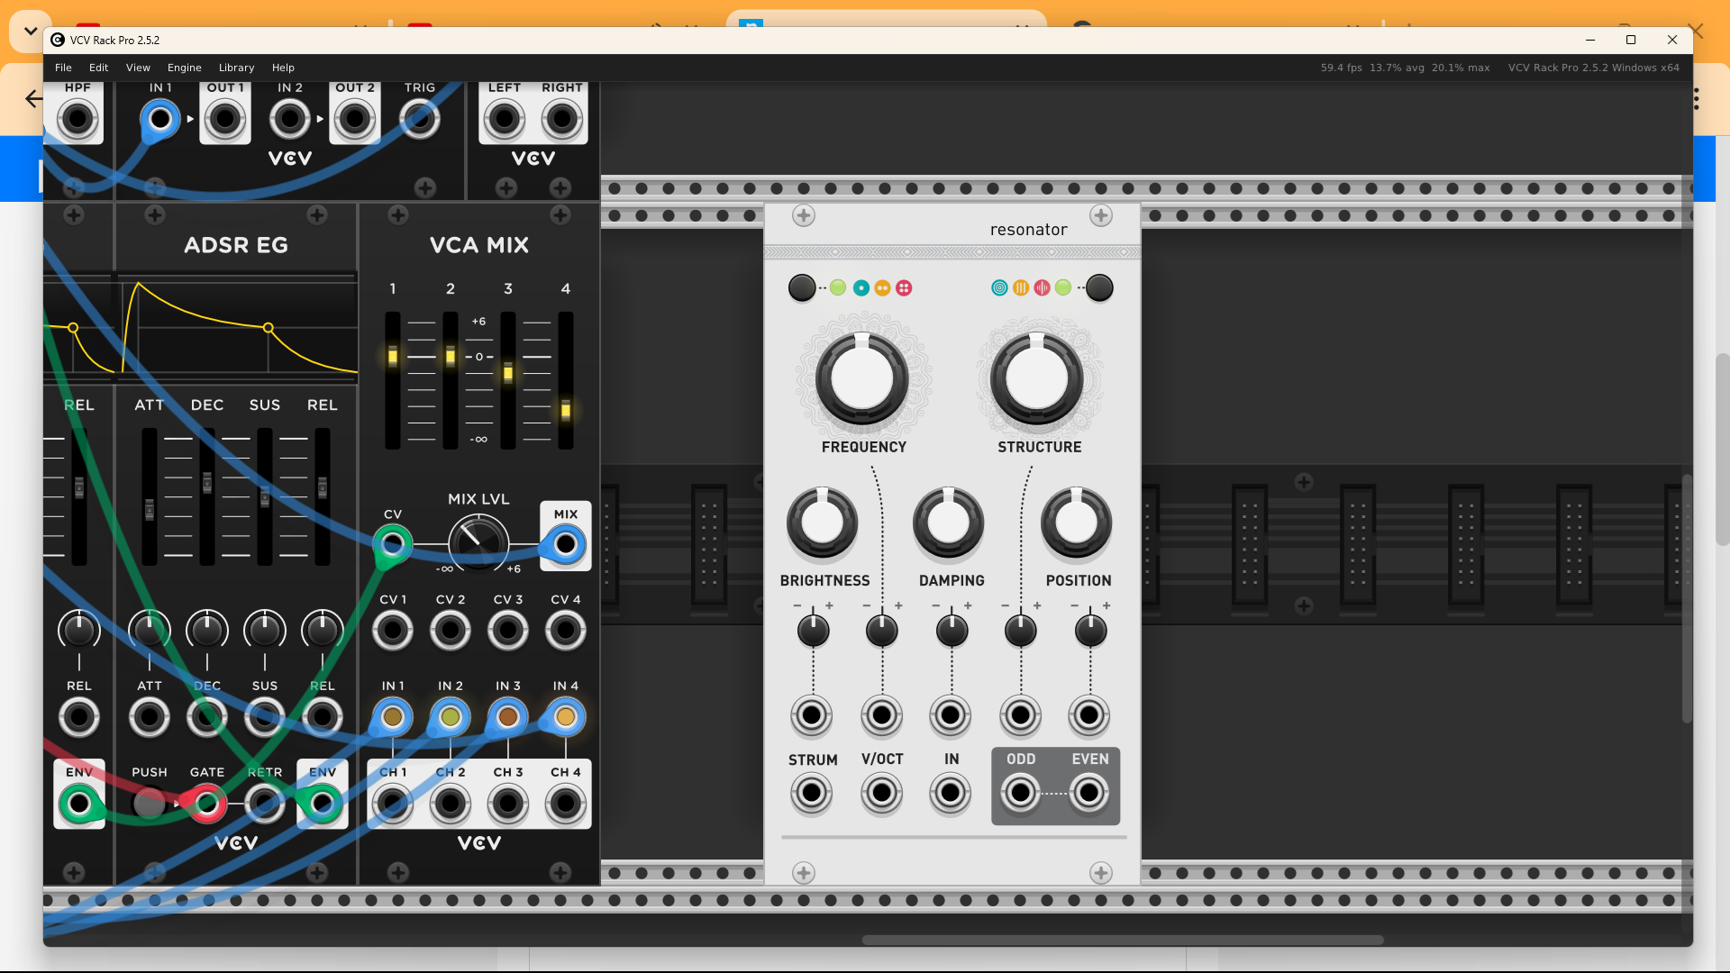
Task: Click the resonator FREQUENCY knob
Action: [862, 378]
